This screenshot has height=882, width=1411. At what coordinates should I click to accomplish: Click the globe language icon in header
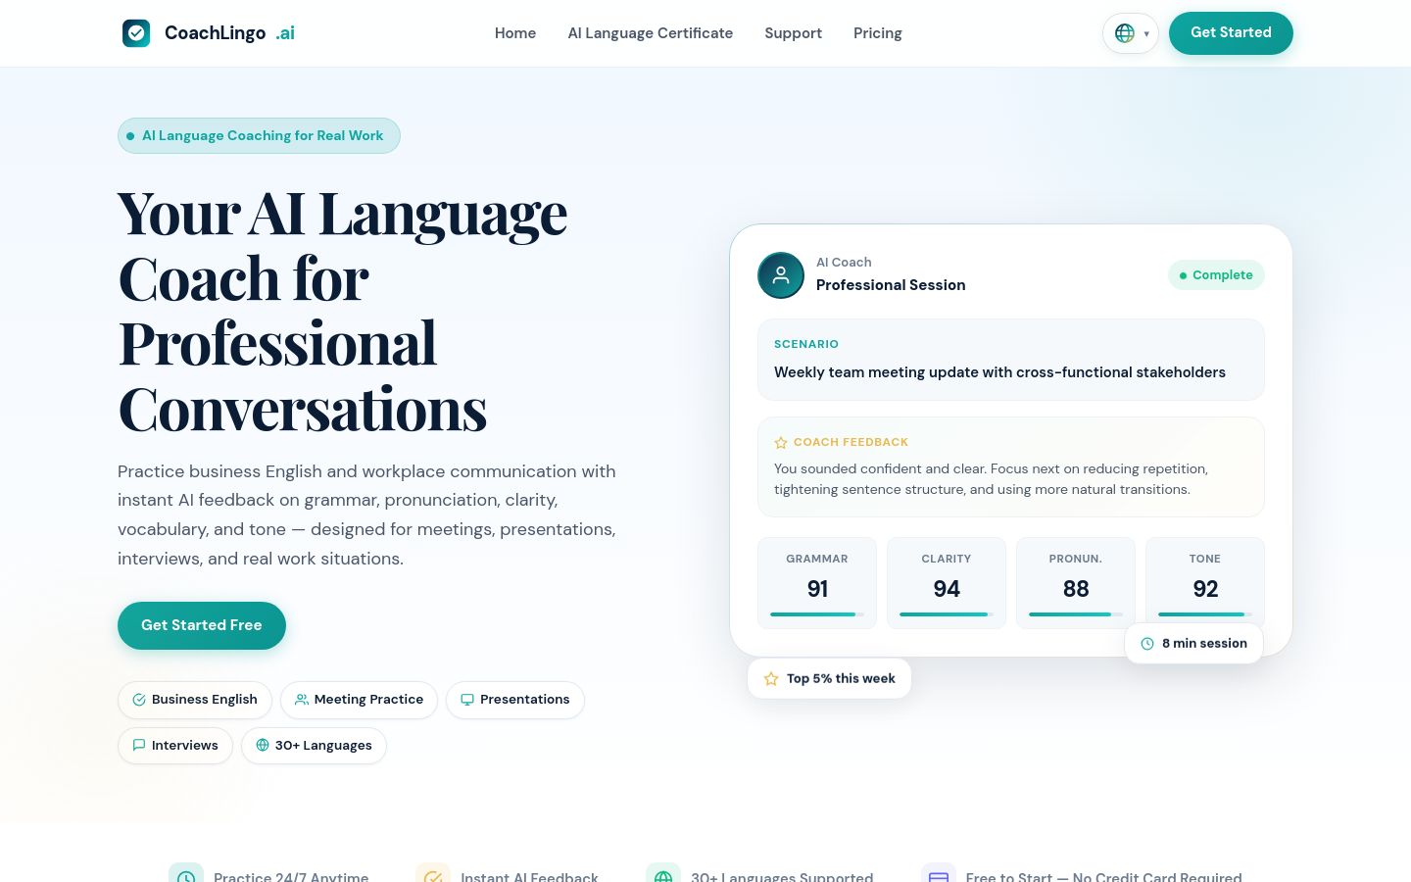pos(1125,33)
